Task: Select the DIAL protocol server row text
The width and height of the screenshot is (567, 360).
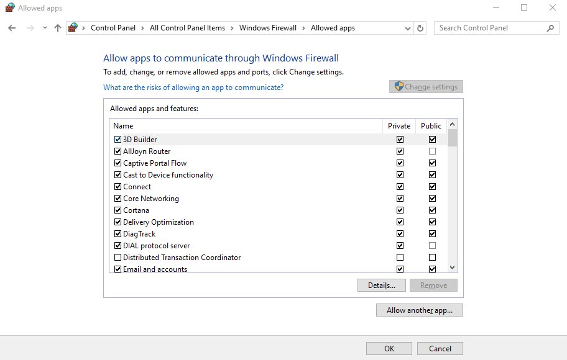Action: 156,246
